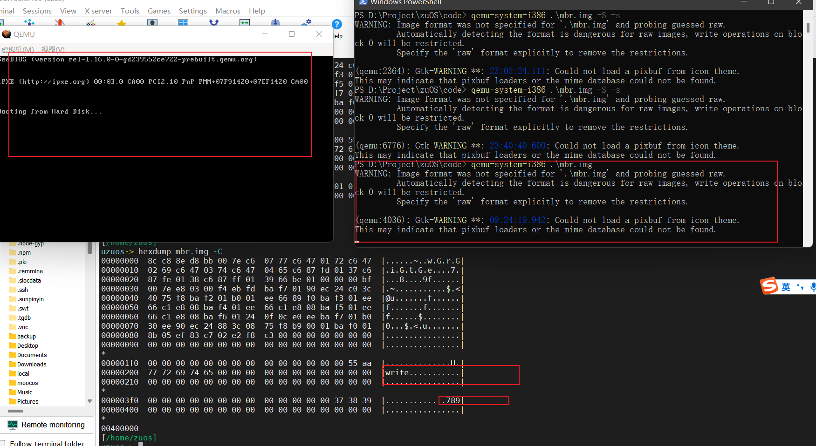The height and width of the screenshot is (446, 816).
Task: Open the X server menu
Action: coord(98,11)
